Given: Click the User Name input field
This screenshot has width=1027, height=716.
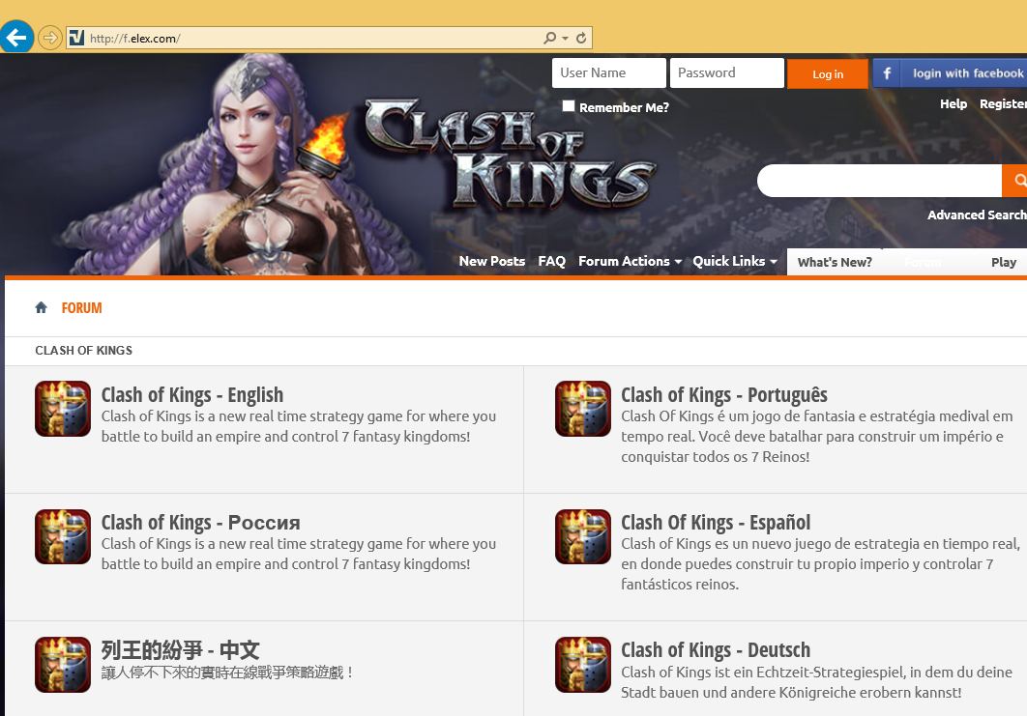Looking at the screenshot, I should tap(609, 72).
